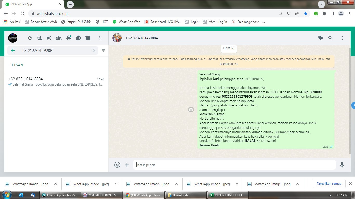The width and height of the screenshot is (355, 199).
Task: Open the Status ring icon
Action: 69,38
